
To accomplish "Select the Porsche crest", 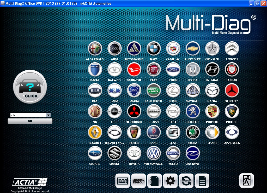I will point(212,111).
